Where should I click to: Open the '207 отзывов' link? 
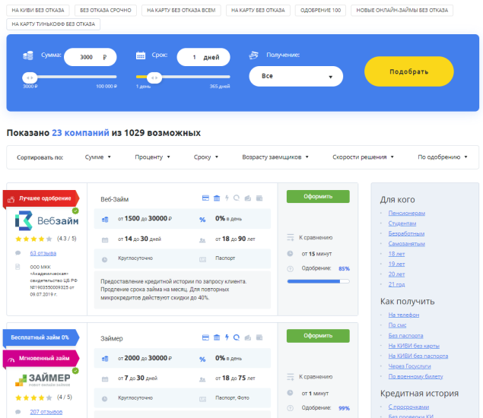pyautogui.click(x=46, y=412)
